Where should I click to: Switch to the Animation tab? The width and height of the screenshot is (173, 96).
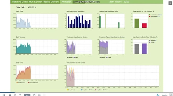(66, 2)
